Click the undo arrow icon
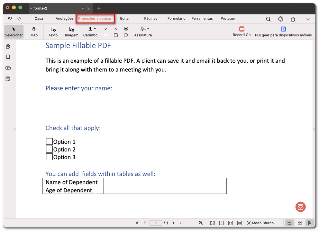The image size is (319, 231). [x=10, y=19]
